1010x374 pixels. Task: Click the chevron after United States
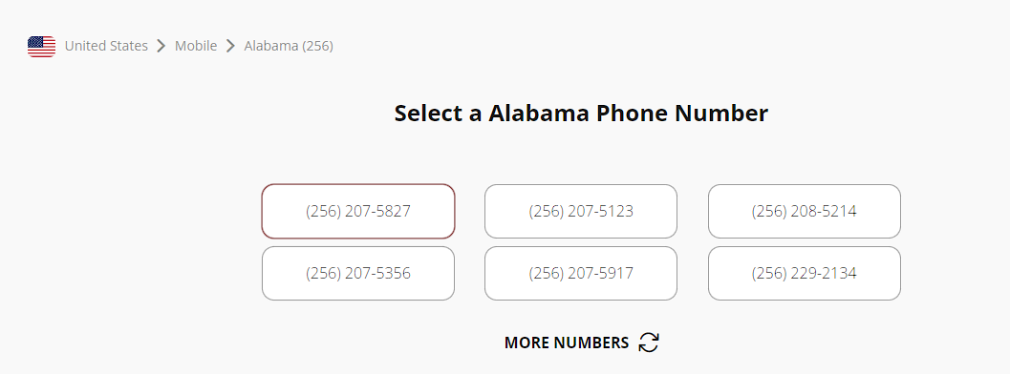tap(161, 46)
